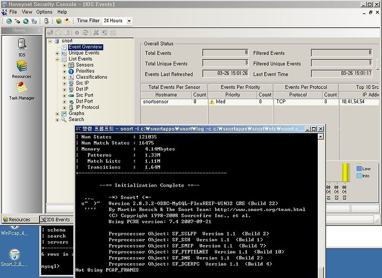Open the Resources view in Views panel
This screenshot has height=278, width=382.
22,69
